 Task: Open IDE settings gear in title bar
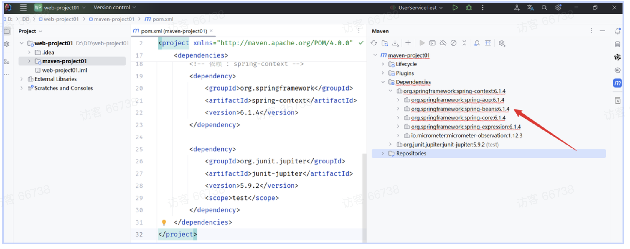point(558,8)
